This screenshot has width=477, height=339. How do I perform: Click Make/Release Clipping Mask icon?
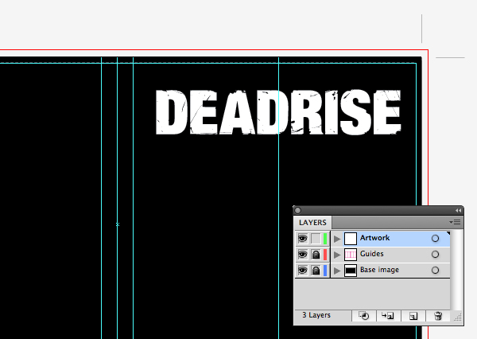[x=364, y=316]
